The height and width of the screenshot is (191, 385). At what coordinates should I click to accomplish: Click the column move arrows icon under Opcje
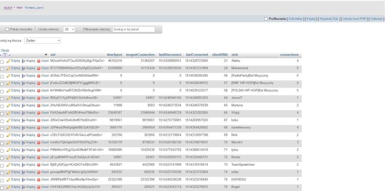point(5,55)
